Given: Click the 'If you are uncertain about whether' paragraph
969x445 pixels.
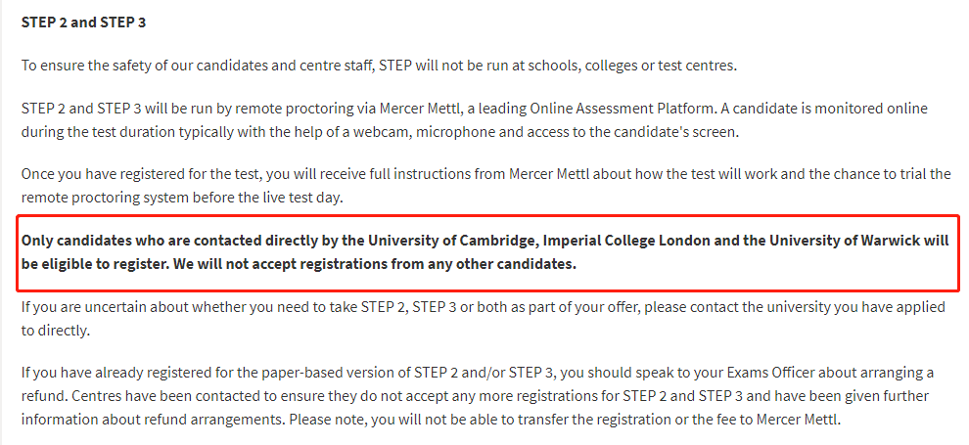Looking at the screenshot, I should (484, 319).
